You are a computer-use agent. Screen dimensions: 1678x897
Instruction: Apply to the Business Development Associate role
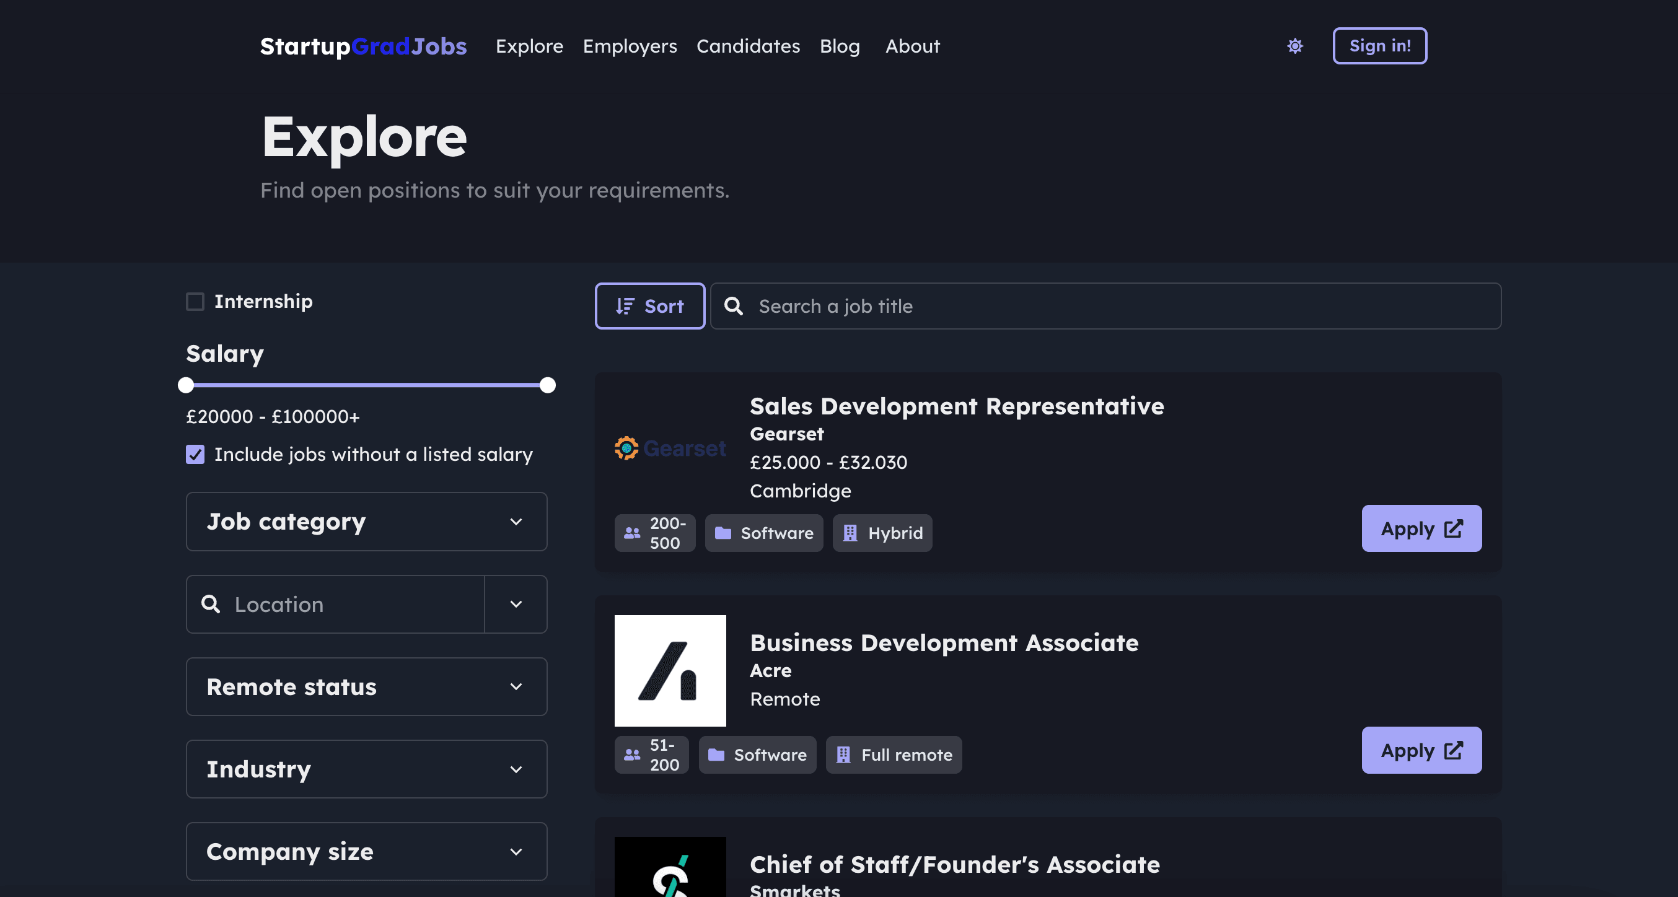point(1421,750)
